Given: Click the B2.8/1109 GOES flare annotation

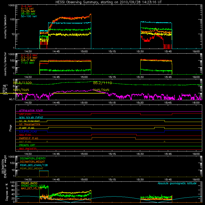Looking at the screenshot, I should click(22, 83).
